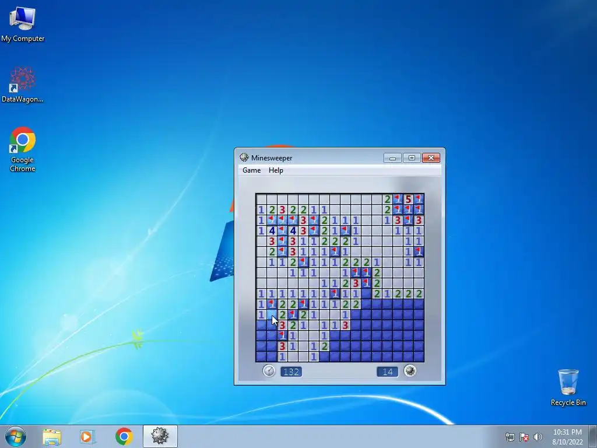Select the elapsed time value 132
The width and height of the screenshot is (597, 448).
pyautogui.click(x=292, y=372)
